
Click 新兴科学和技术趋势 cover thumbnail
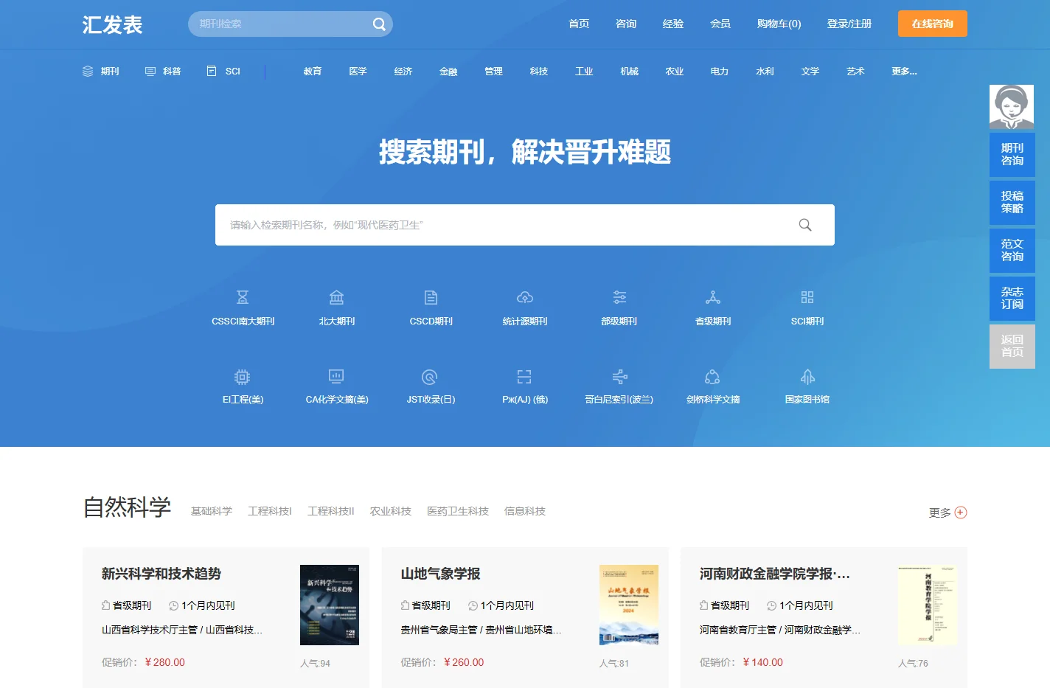tap(330, 605)
